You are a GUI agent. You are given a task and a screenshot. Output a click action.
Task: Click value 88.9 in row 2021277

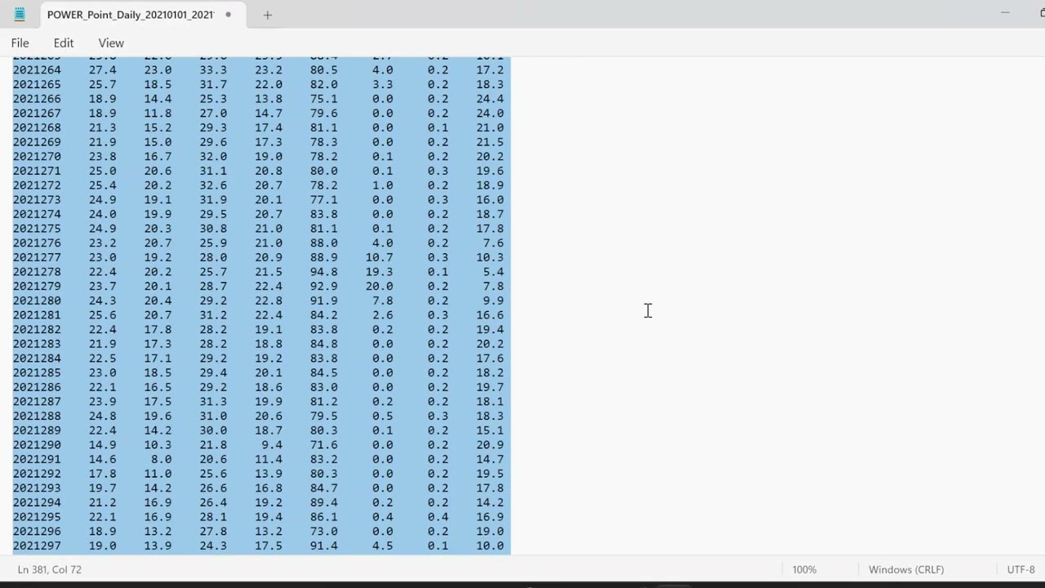(324, 257)
